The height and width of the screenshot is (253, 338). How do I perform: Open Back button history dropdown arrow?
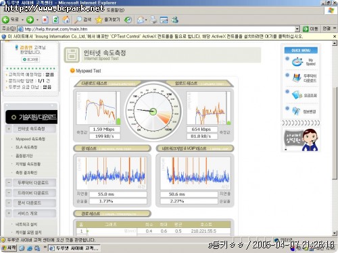click(x=22, y=20)
